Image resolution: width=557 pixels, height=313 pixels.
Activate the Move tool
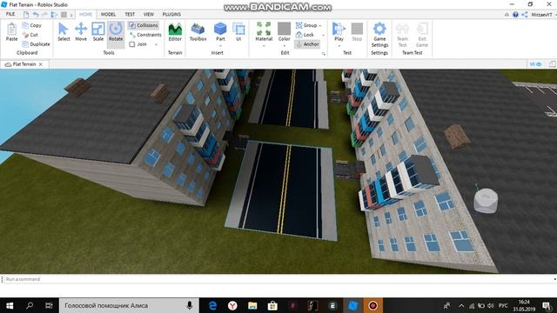coord(81,32)
